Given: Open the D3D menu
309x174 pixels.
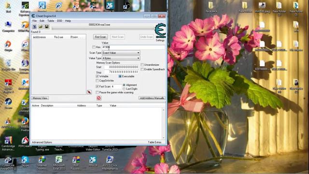Looking at the screenshot, I should pos(59,21).
